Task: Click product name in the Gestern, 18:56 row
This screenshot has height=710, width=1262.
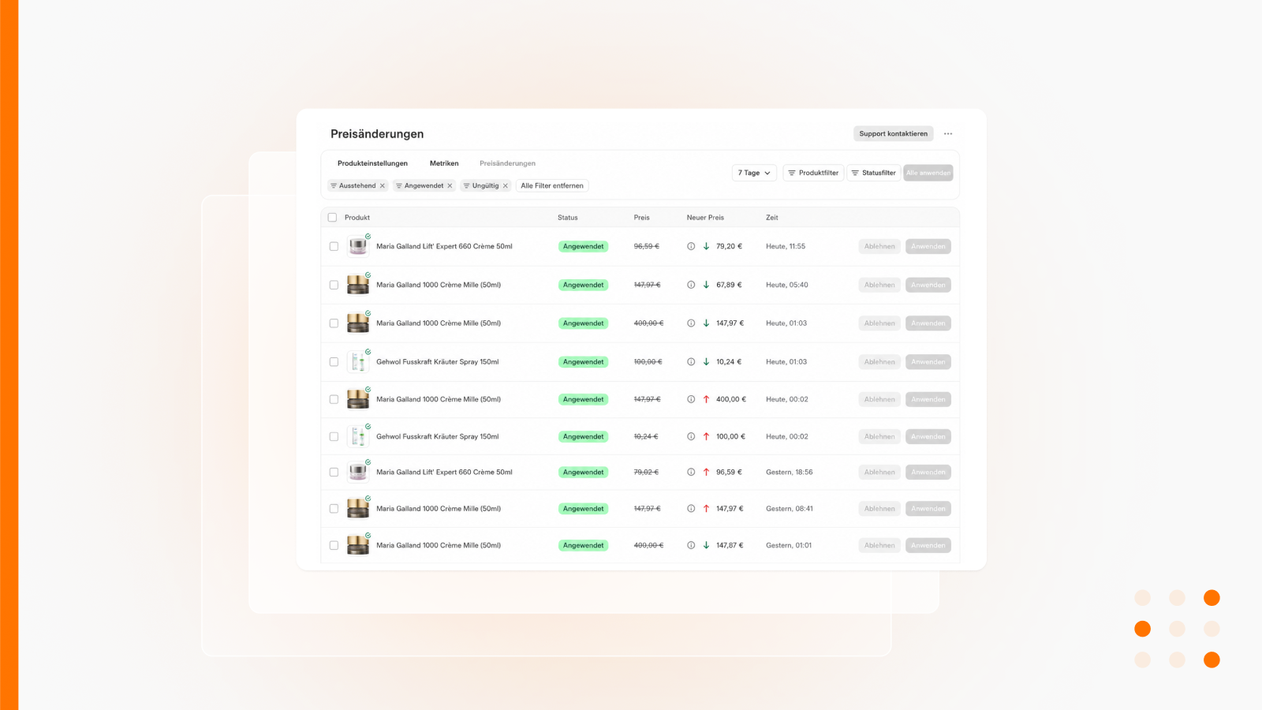Action: tap(444, 473)
